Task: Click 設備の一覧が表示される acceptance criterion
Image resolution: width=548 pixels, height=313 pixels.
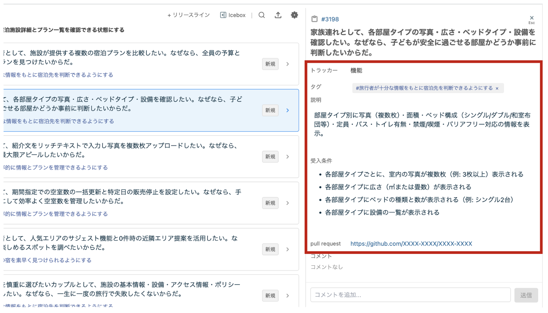Action: click(x=382, y=212)
